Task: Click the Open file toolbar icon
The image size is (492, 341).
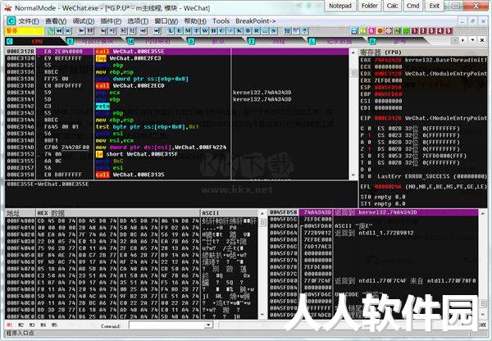Action: click(x=51, y=31)
